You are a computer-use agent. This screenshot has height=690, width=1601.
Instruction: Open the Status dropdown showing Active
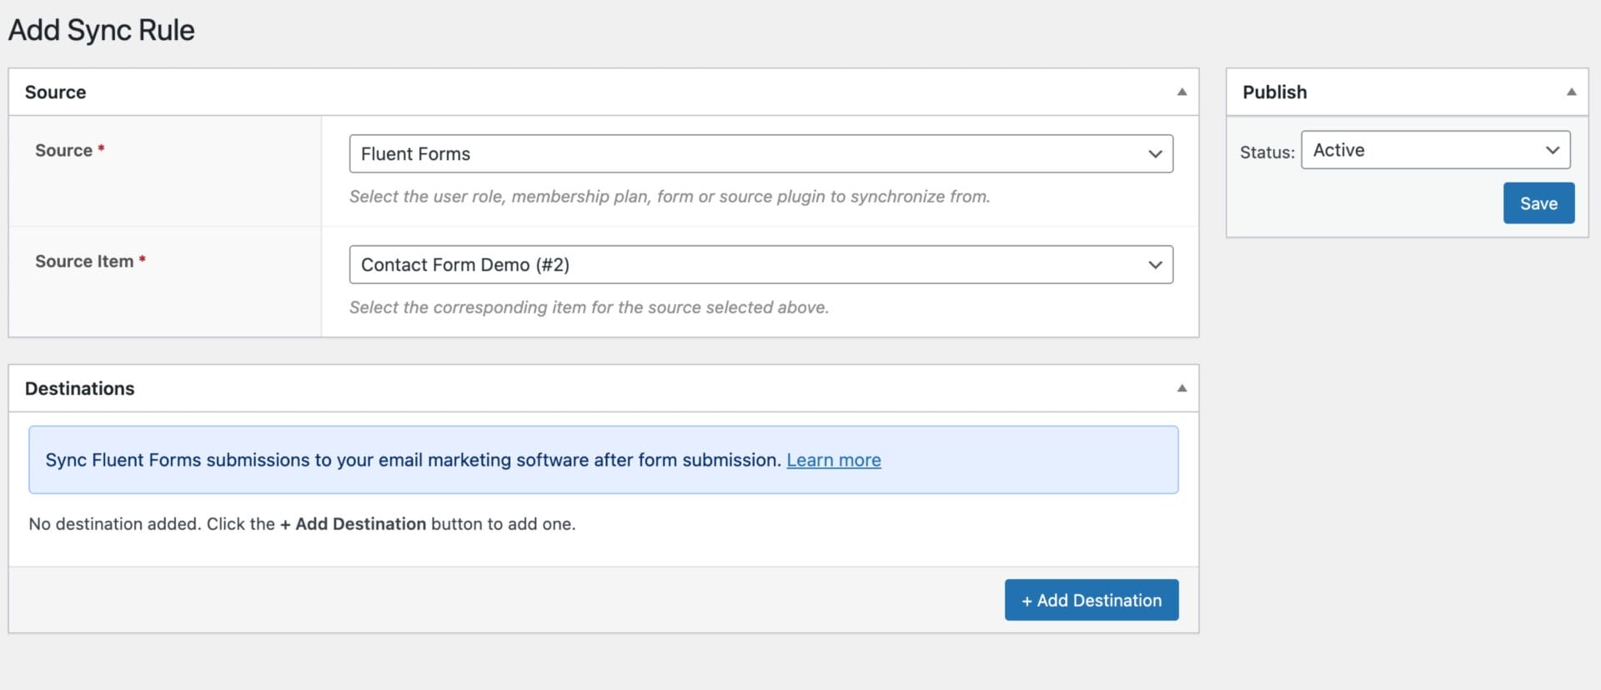[1435, 150]
